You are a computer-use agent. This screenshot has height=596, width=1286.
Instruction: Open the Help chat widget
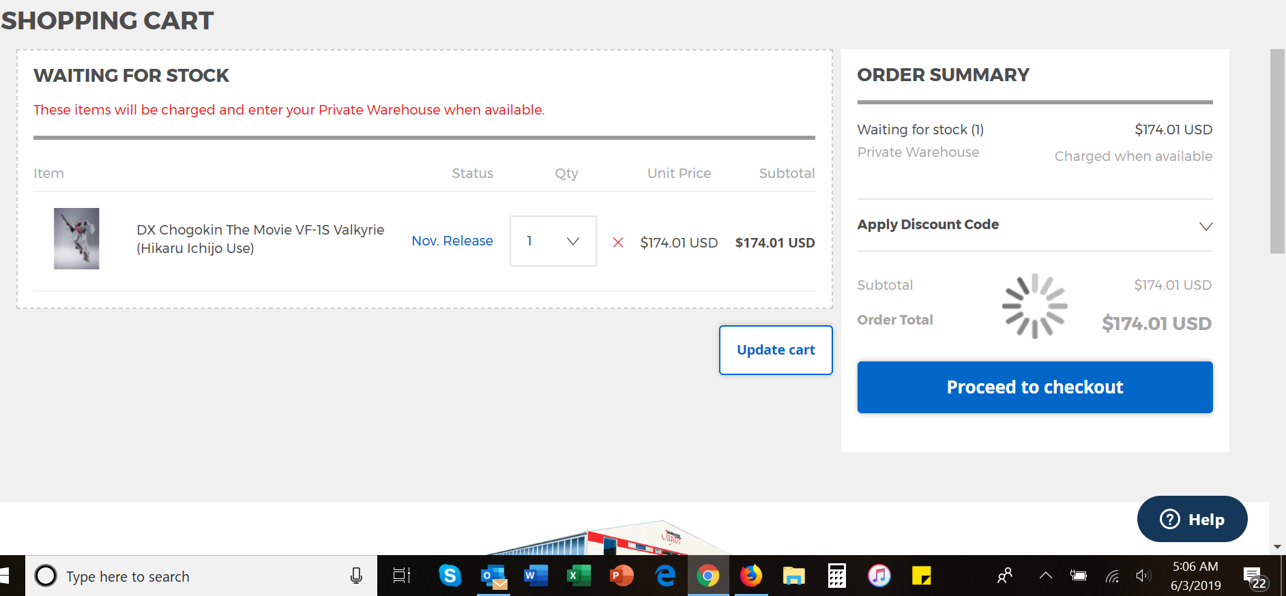(1192, 519)
